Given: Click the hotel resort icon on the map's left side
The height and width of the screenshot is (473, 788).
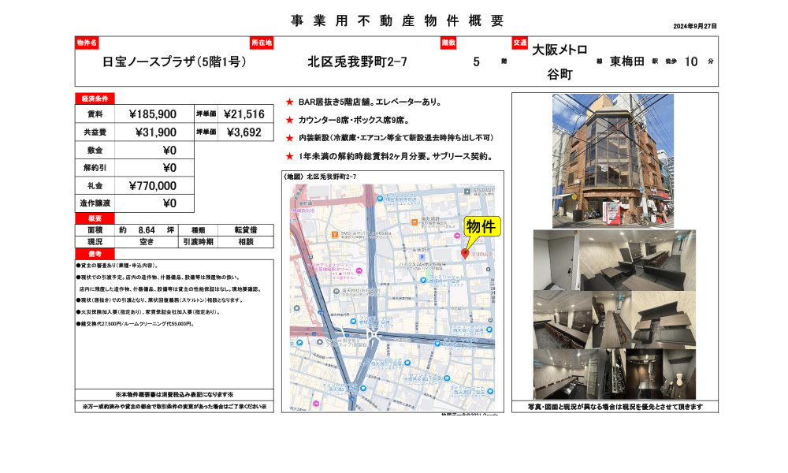Looking at the screenshot, I should point(359,271).
